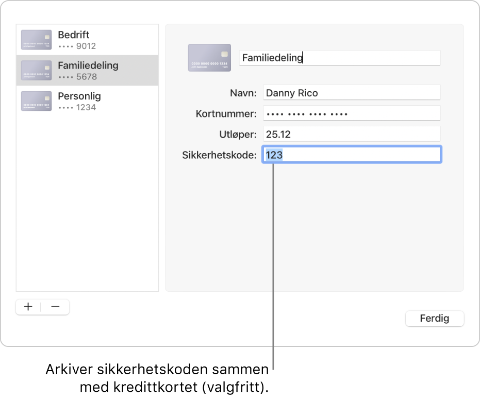The width and height of the screenshot is (480, 399).
Task: Click the Navn field with Danny Rico
Action: point(352,93)
